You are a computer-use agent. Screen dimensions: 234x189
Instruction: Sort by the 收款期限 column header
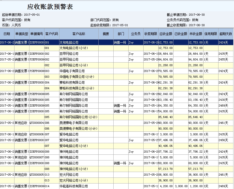[151, 34]
